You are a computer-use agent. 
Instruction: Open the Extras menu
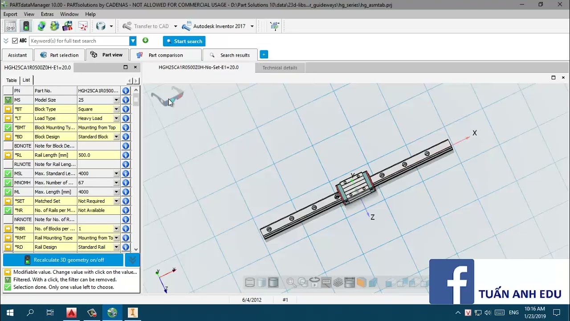tap(47, 14)
